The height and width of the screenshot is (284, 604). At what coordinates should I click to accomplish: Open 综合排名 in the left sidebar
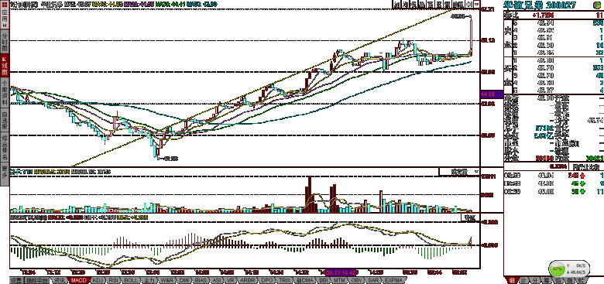click(x=5, y=148)
